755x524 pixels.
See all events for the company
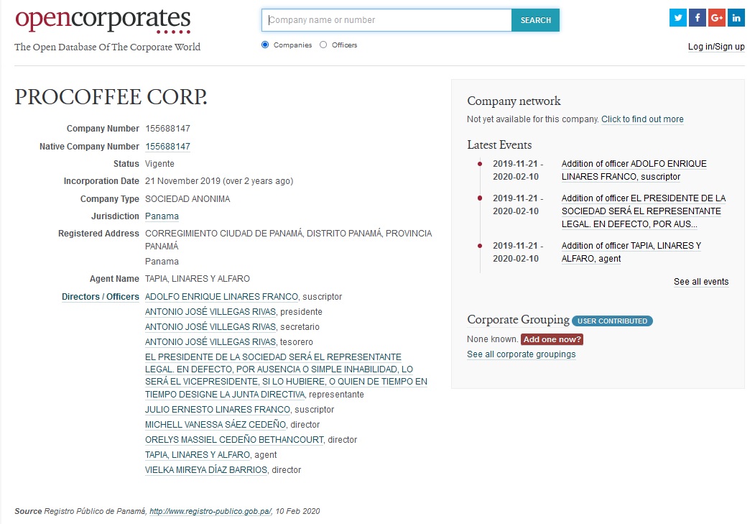coord(701,282)
